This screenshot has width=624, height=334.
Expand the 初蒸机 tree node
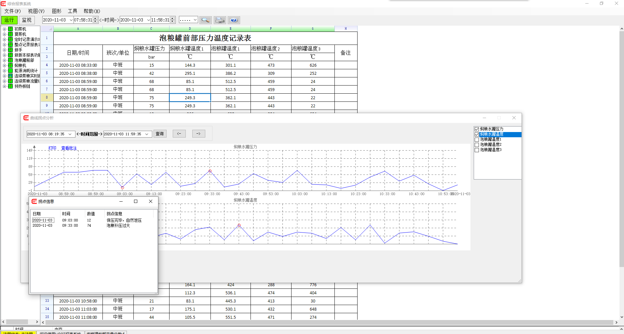(5, 29)
